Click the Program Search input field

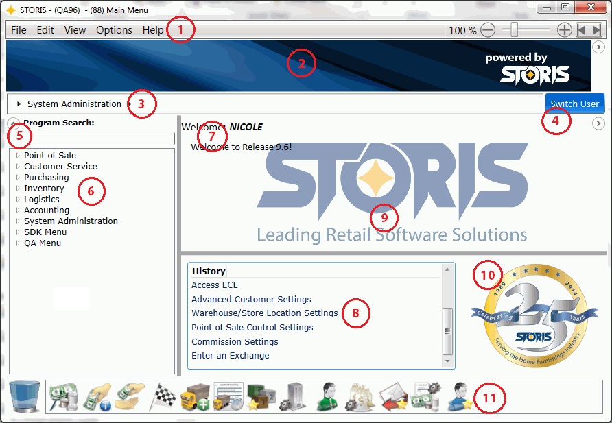(x=92, y=138)
